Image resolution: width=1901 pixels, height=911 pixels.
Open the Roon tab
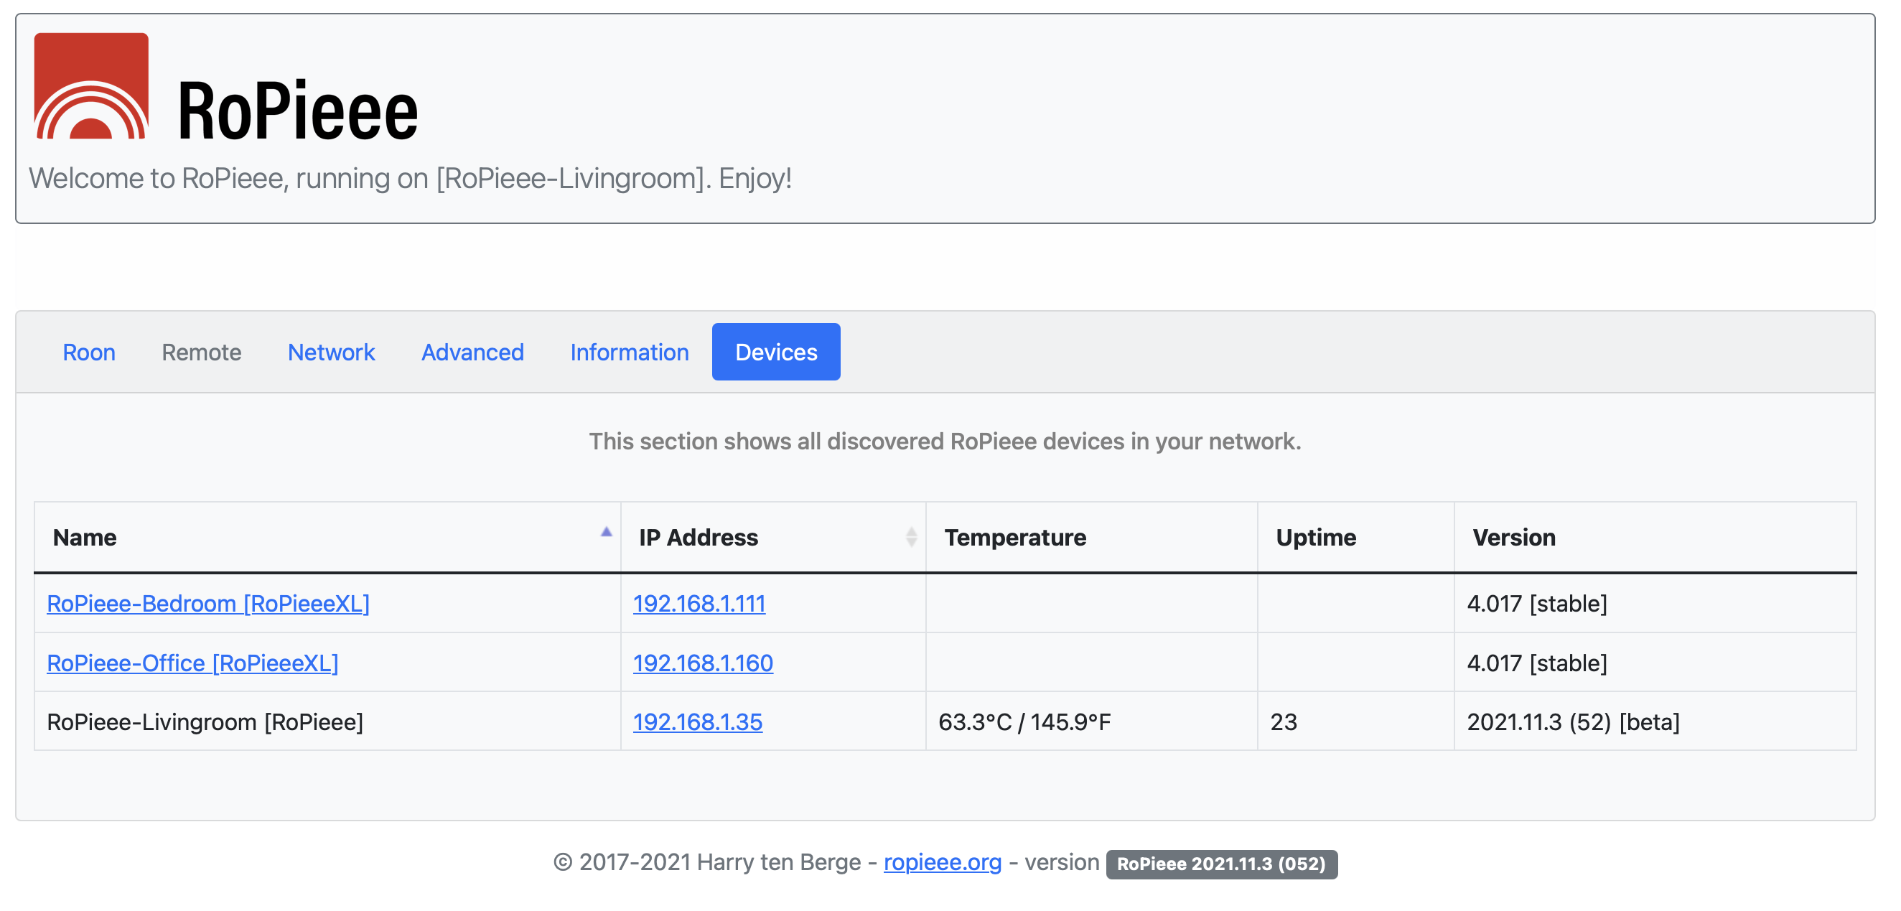point(88,352)
